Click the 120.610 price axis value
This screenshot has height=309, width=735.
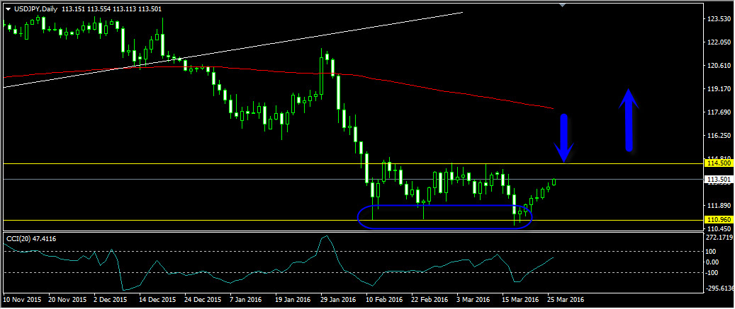[719, 66]
